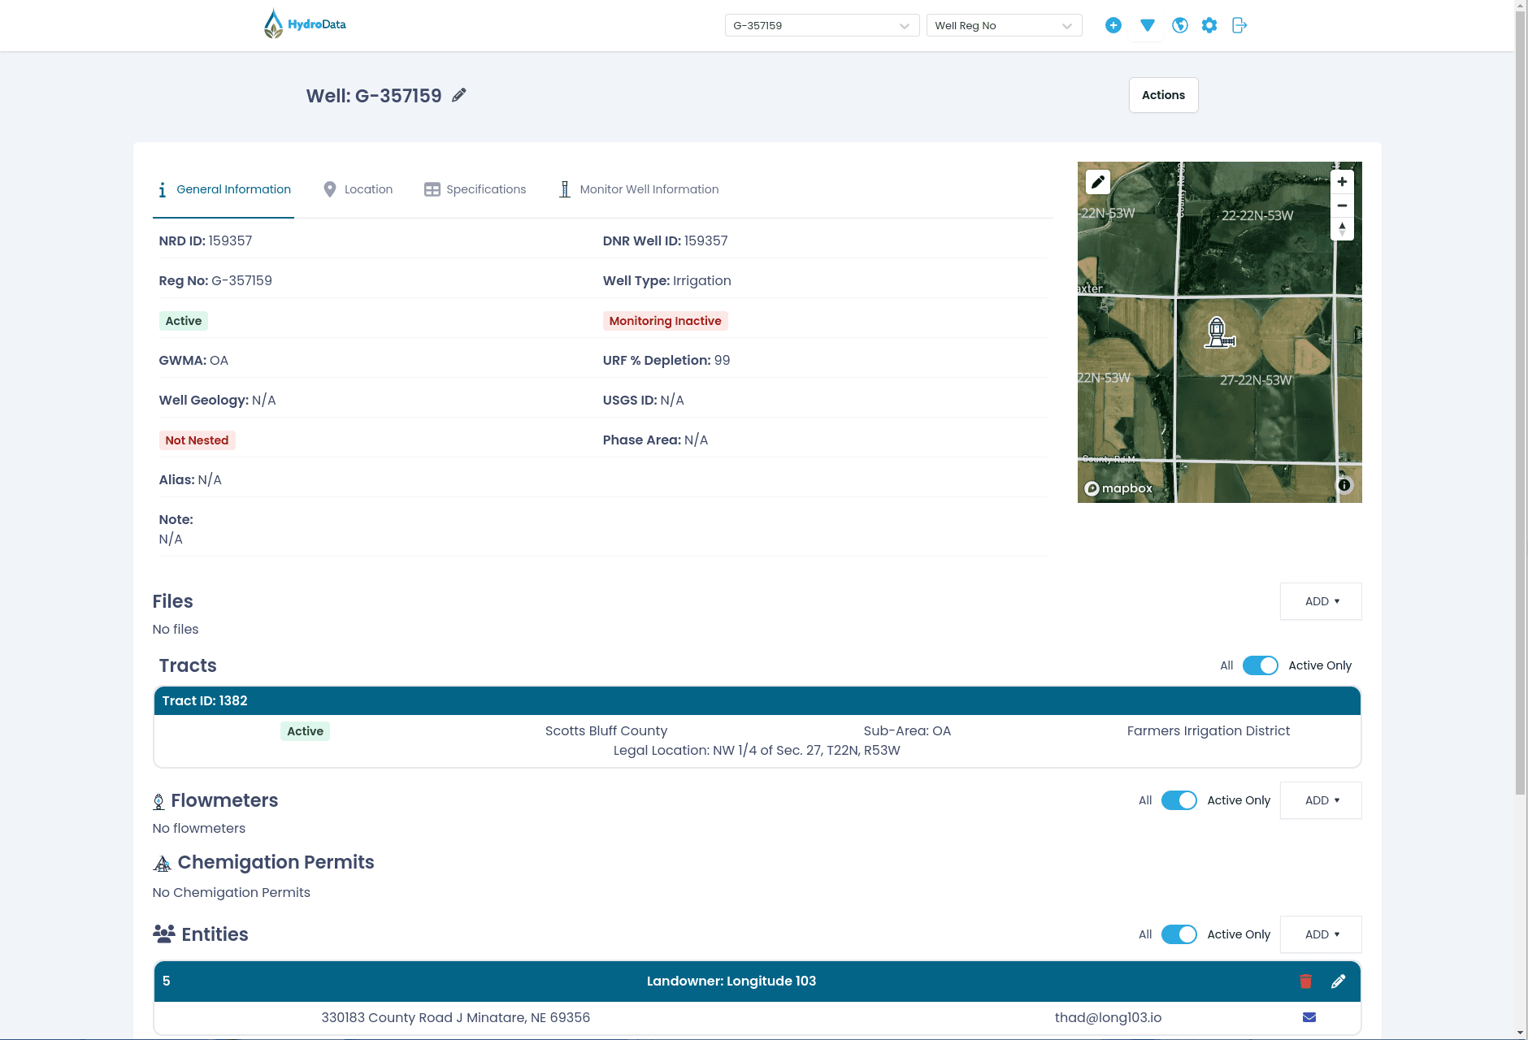
Task: Open settings gear icon in header
Action: [x=1209, y=25]
